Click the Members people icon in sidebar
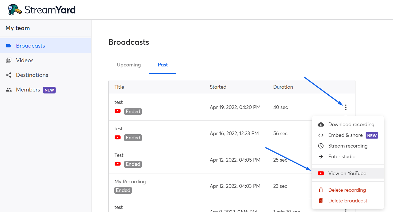Viewport: 393px width, 212px height. (x=8, y=90)
